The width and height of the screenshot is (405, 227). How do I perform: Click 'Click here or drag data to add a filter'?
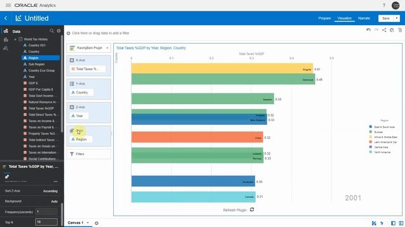101,33
